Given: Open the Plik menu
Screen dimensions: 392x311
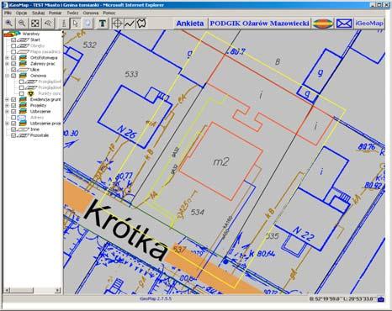Looking at the screenshot, I should (x=8, y=13).
